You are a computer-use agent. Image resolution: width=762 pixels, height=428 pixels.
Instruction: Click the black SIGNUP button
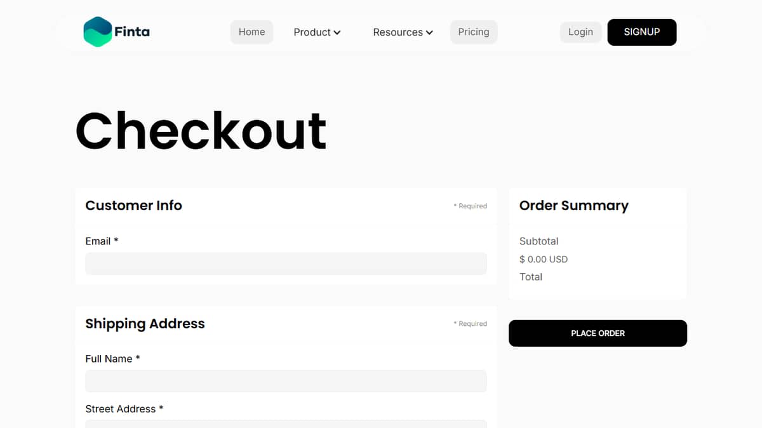[x=642, y=32]
